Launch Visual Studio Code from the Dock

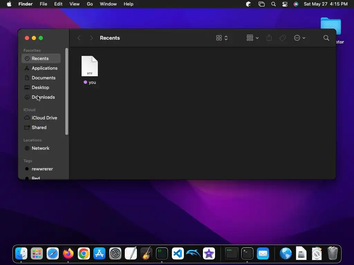point(178,254)
